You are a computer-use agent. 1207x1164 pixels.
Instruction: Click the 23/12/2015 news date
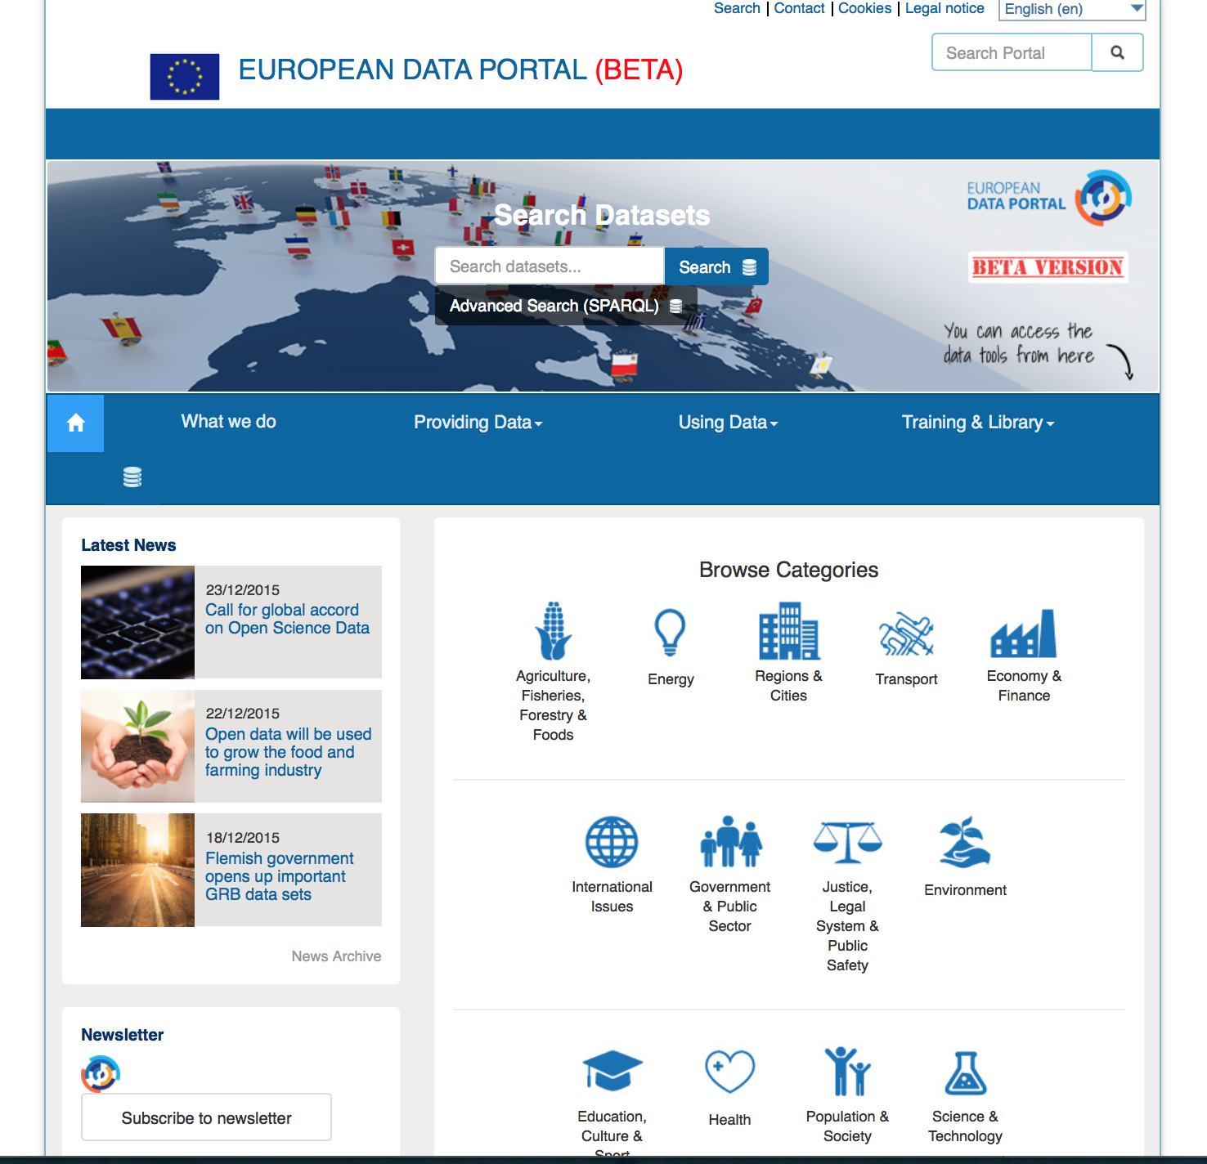(243, 590)
